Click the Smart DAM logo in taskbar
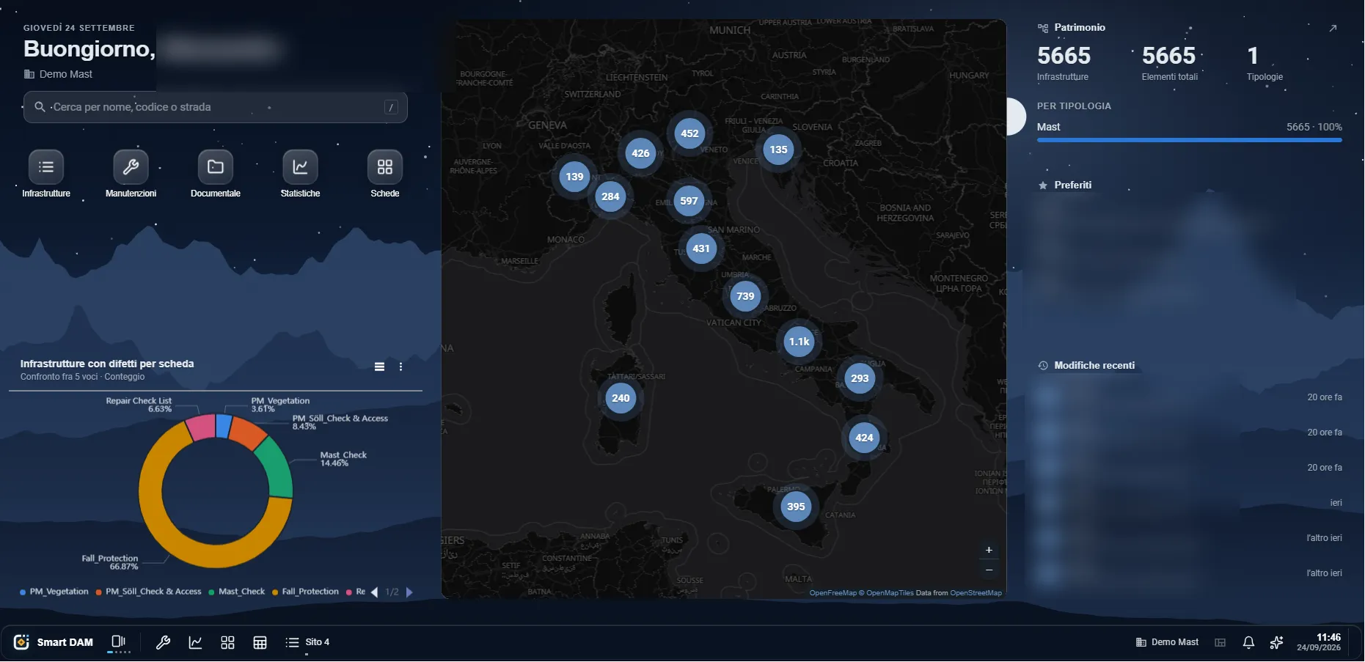 54,642
